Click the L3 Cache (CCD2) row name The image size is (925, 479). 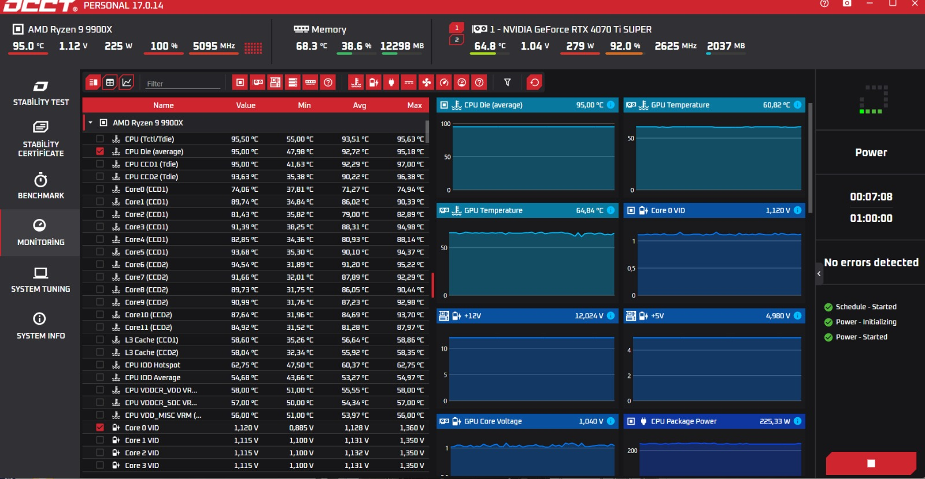click(x=151, y=352)
